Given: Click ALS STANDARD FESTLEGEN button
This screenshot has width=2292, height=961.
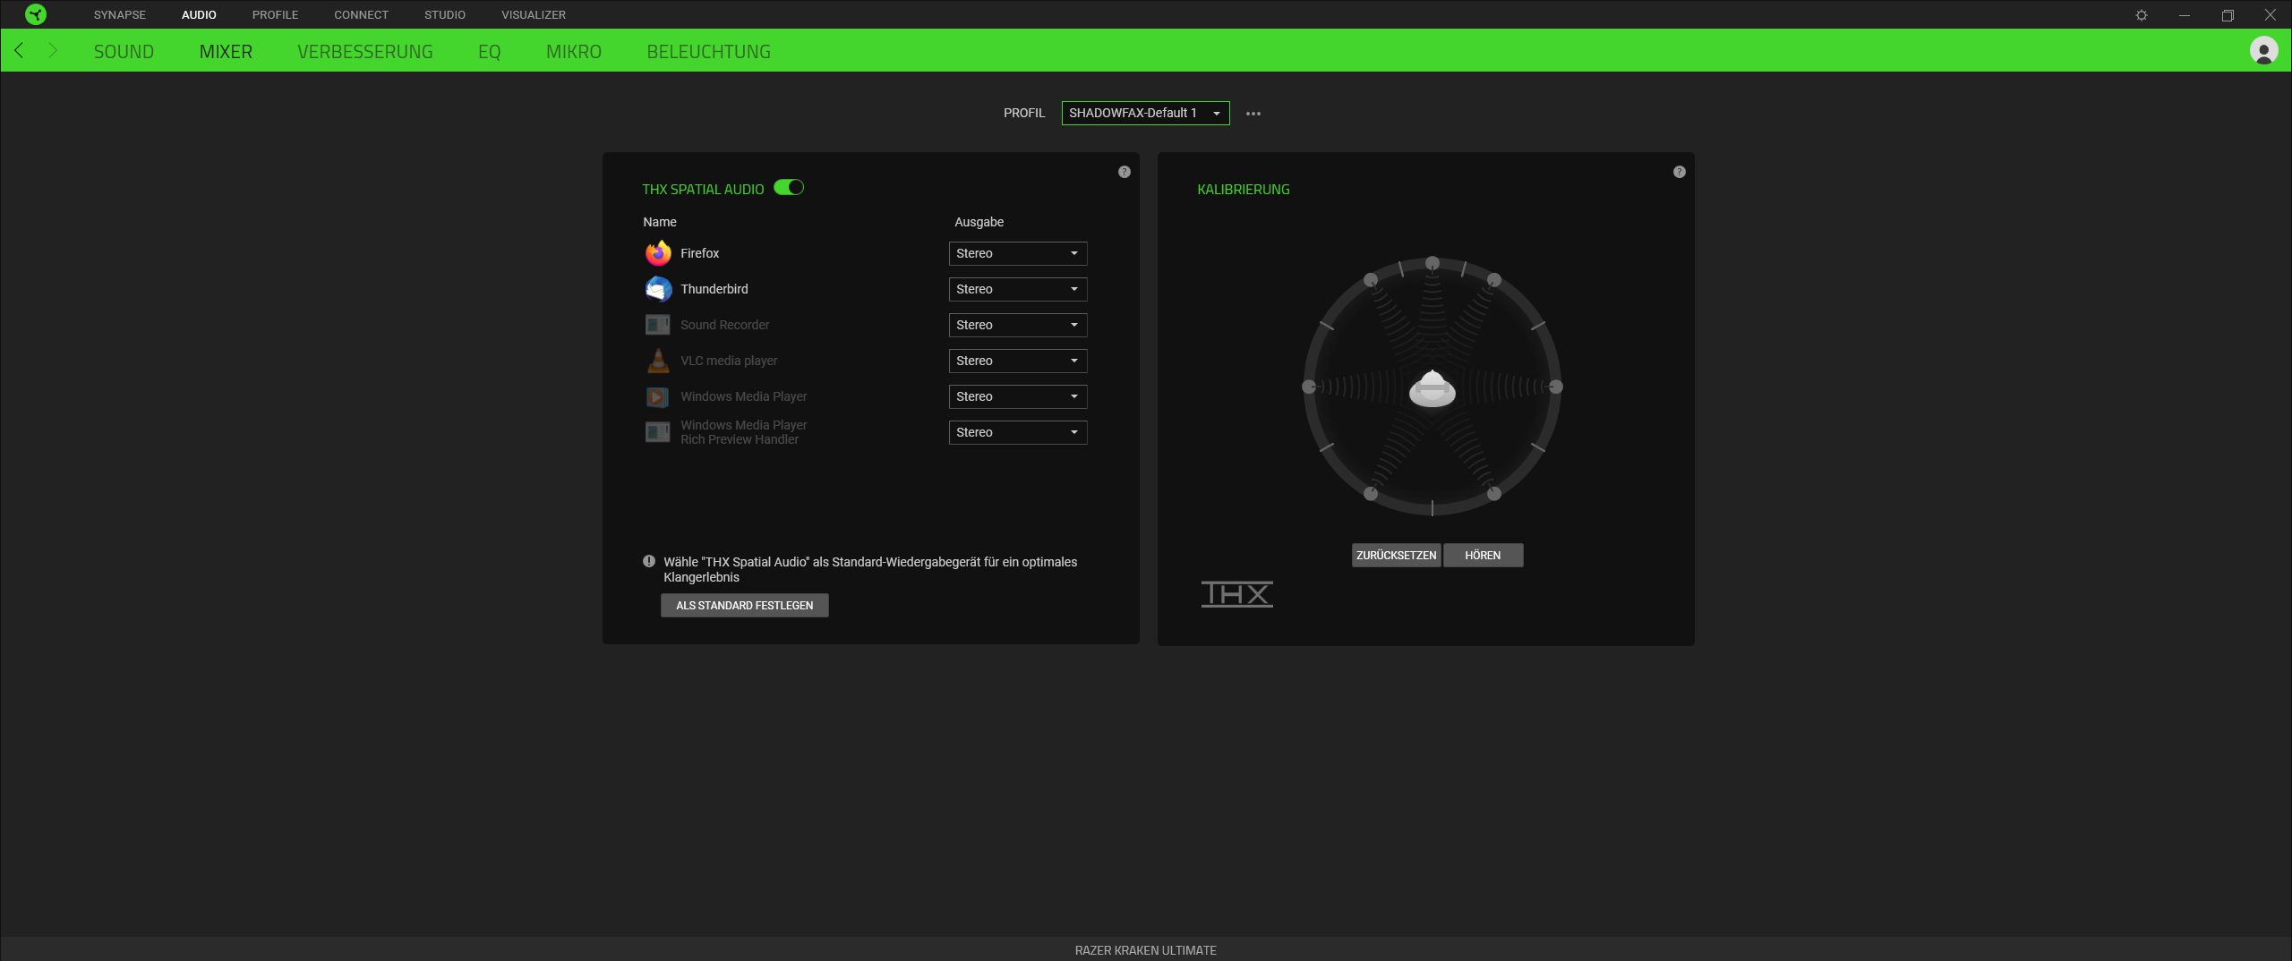Looking at the screenshot, I should 744,606.
